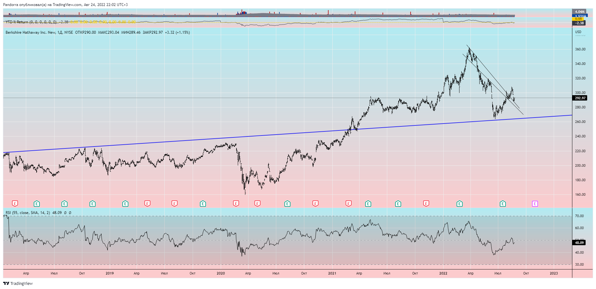
Task: Click the 2019 label on time axis
Action: 110,273
